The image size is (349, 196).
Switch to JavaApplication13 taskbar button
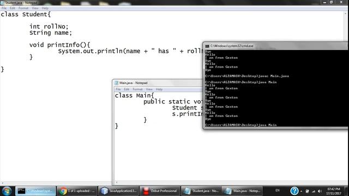118,191
